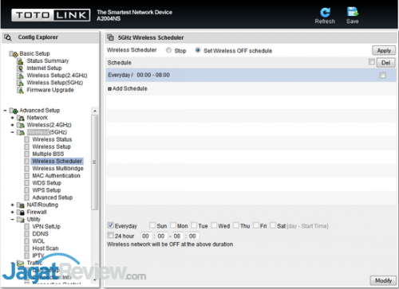The height and width of the screenshot is (289, 399).
Task: Click the Network folder icon
Action: point(21,118)
